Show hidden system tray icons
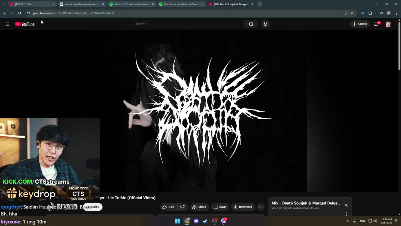The height and width of the screenshot is (226, 401). 347,221
